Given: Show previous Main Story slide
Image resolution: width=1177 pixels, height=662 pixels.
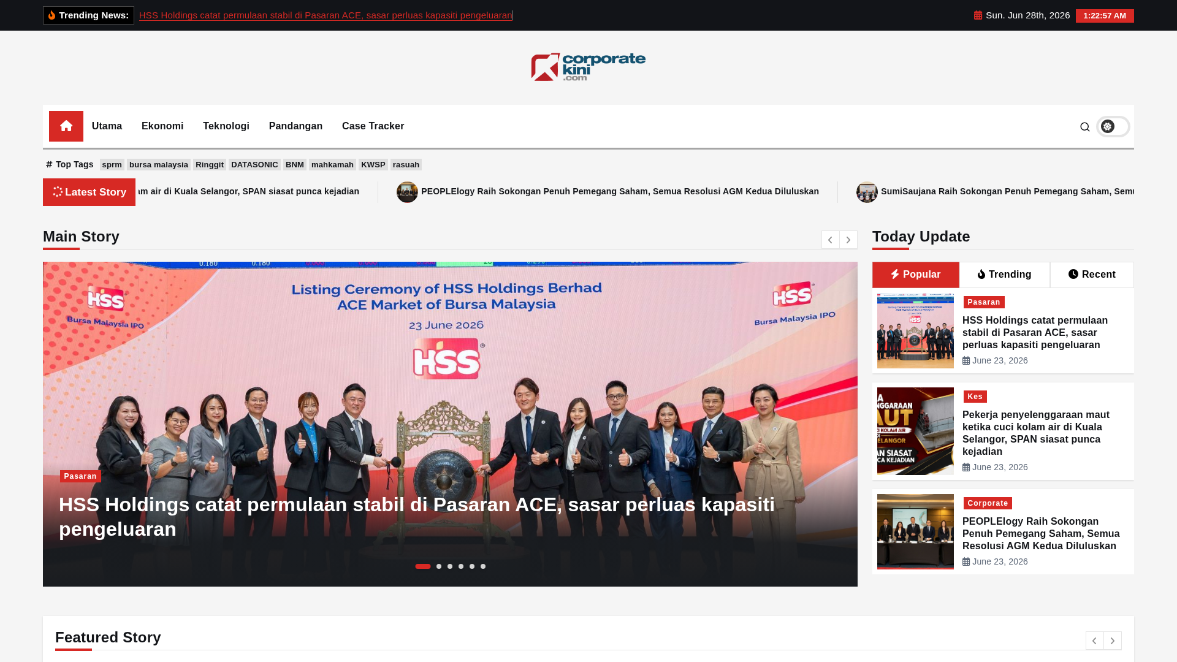Looking at the screenshot, I should click(830, 240).
